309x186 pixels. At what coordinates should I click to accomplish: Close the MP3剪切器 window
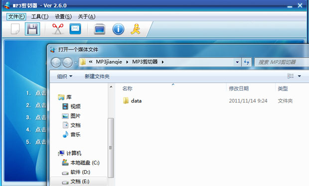coord(300,5)
